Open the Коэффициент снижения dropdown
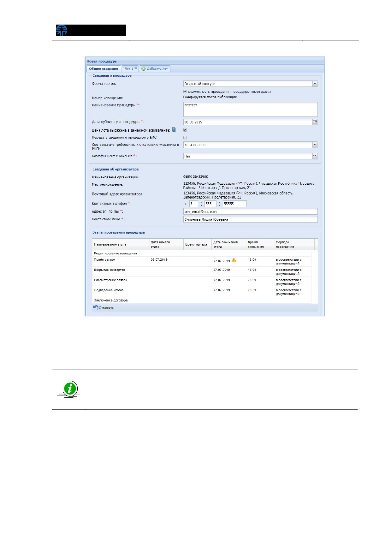This screenshot has width=391, height=553. coord(315,156)
